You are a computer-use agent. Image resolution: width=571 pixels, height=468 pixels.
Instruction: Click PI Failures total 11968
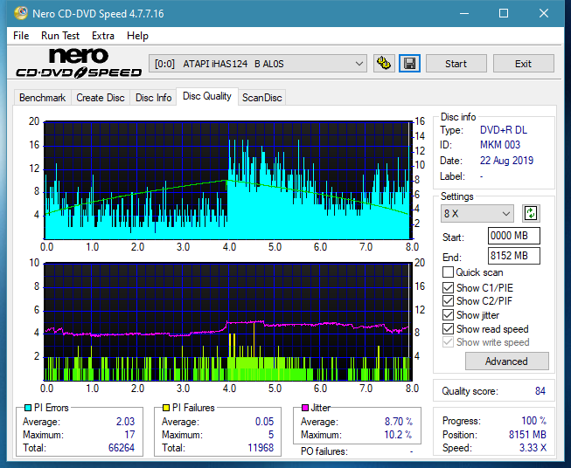261,448
